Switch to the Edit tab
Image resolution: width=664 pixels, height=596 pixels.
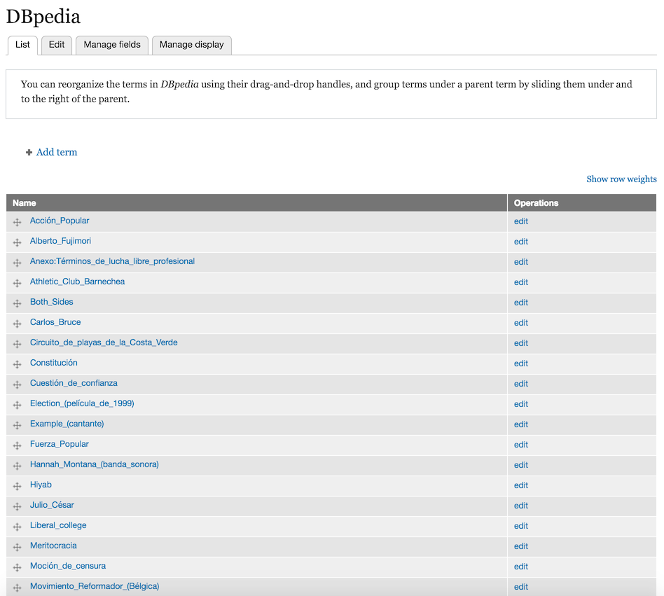click(56, 45)
